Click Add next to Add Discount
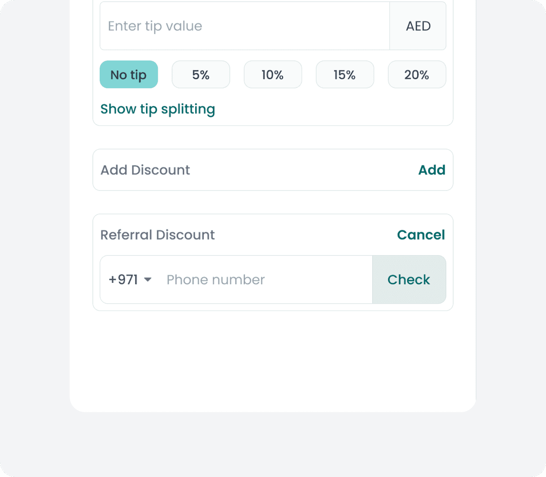 [x=432, y=170]
